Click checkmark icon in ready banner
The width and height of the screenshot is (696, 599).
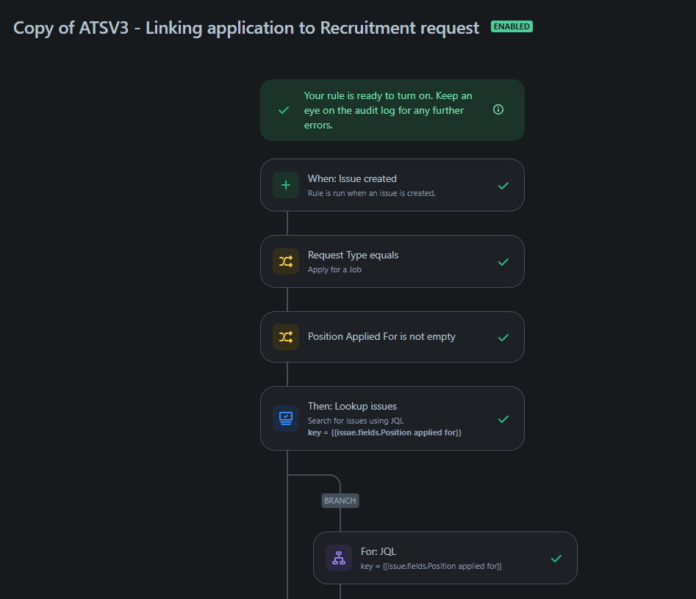coord(284,110)
